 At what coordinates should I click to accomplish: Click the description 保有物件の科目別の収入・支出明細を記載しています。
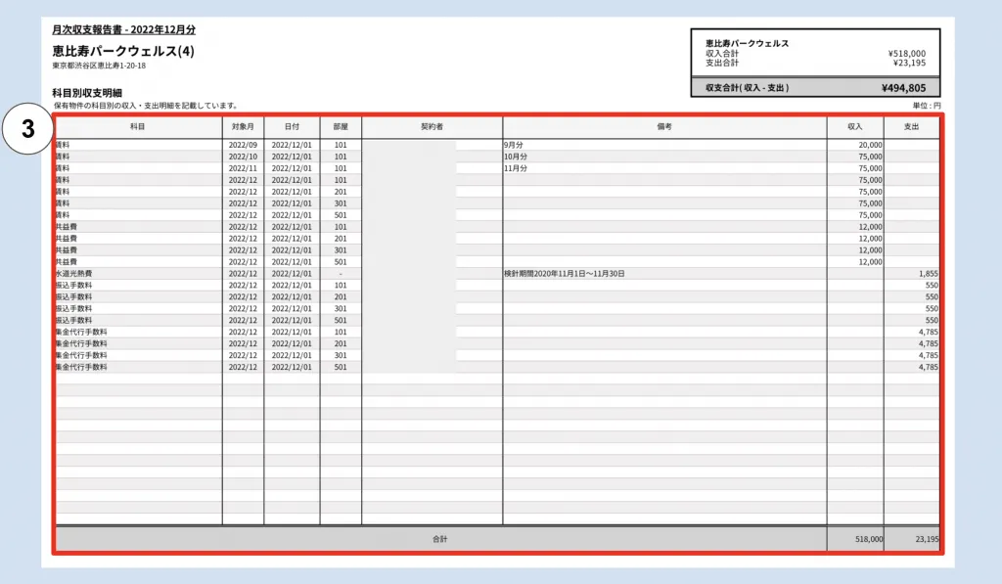click(147, 106)
